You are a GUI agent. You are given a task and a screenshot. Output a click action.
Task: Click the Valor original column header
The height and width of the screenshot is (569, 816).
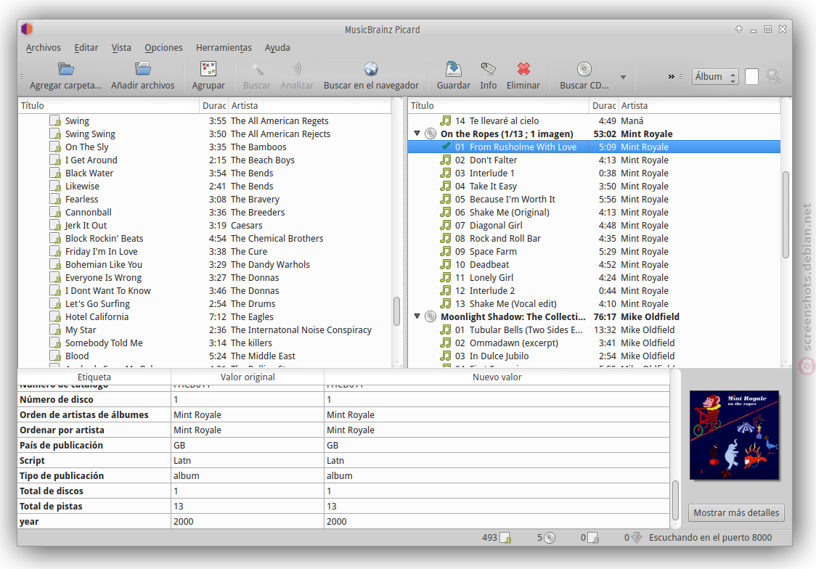(248, 377)
